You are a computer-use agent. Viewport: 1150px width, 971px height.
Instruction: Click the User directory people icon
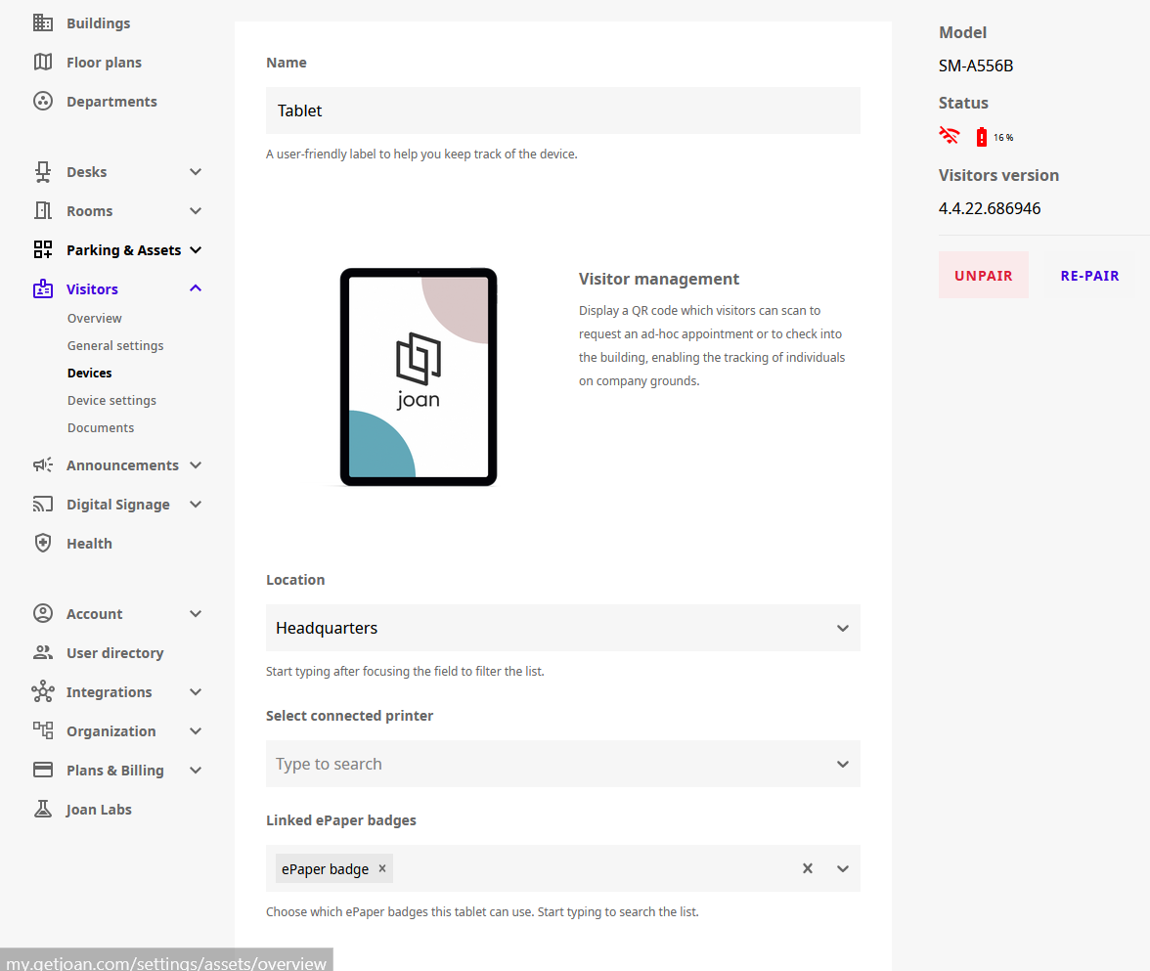[43, 652]
